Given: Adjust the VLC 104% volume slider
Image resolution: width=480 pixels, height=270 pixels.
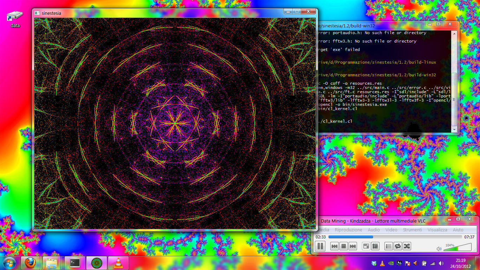Looking at the screenshot, I should [x=457, y=247].
